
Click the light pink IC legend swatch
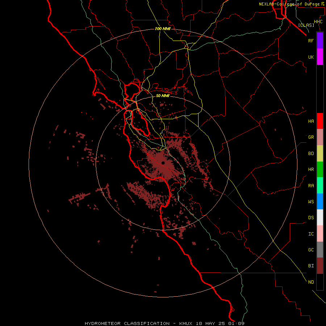tap(320, 234)
